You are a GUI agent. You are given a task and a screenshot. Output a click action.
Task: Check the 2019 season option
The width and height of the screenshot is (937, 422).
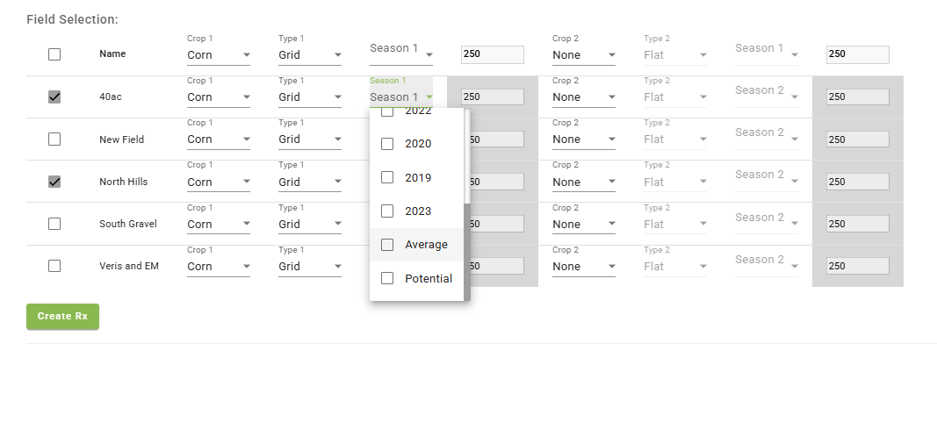point(387,177)
